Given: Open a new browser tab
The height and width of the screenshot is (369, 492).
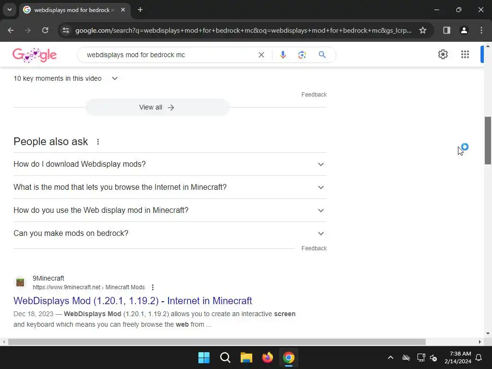Looking at the screenshot, I should (140, 10).
